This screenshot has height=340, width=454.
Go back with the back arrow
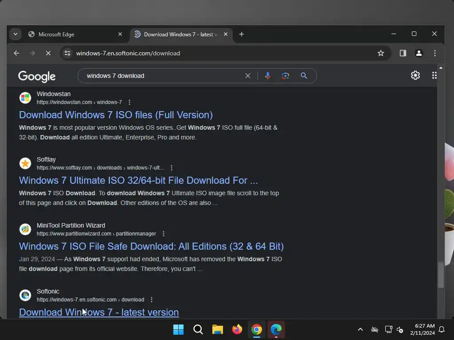(x=16, y=53)
